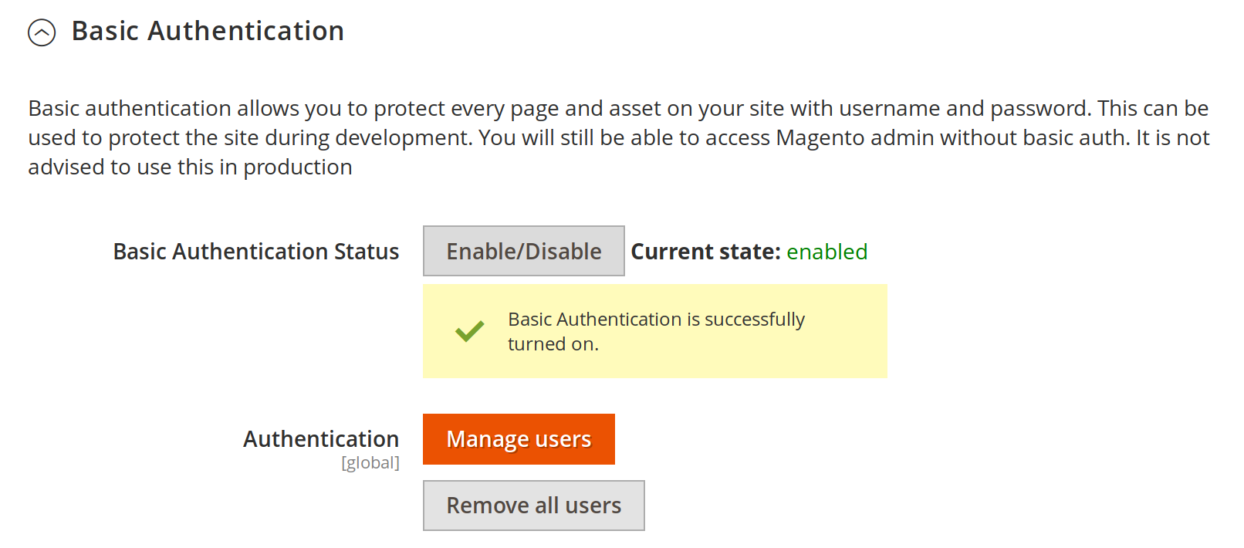Click the description paragraph's first line
The image size is (1244, 548).
[x=617, y=109]
